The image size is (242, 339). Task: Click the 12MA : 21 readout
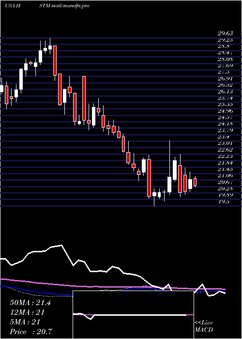point(27,312)
